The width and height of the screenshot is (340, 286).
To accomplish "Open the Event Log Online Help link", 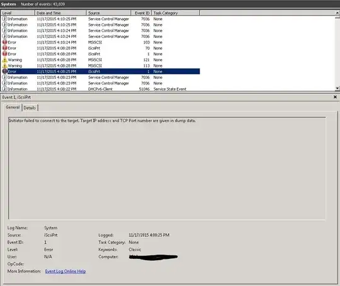I will [65, 272].
